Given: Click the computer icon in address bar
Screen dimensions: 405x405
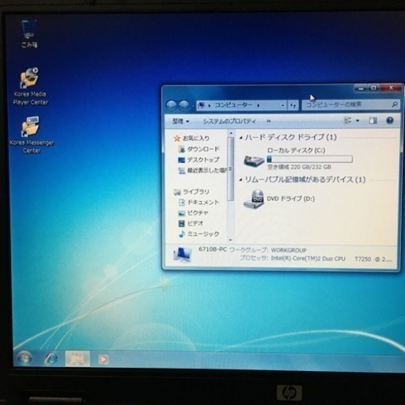Looking at the screenshot, I should click(202, 105).
